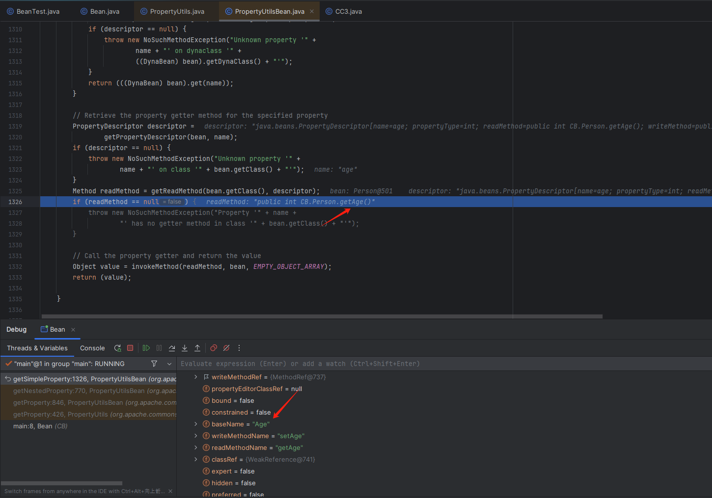Click the {MethodRef@737} value
Viewport: 712px width, 498px height.
pos(298,377)
